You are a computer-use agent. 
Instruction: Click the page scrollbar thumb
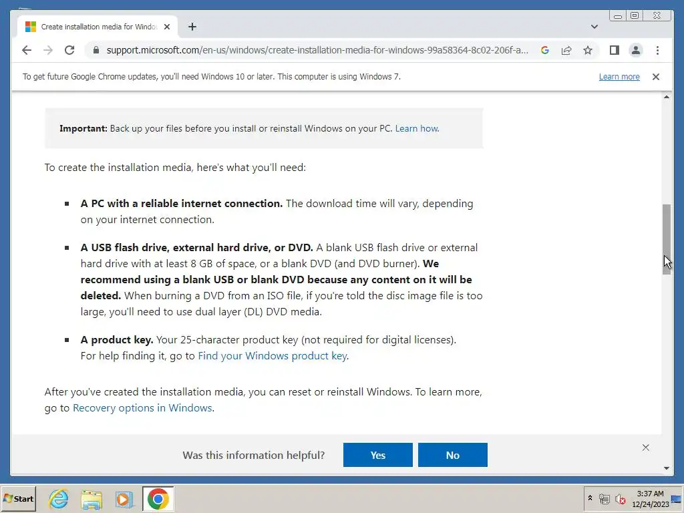click(666, 239)
